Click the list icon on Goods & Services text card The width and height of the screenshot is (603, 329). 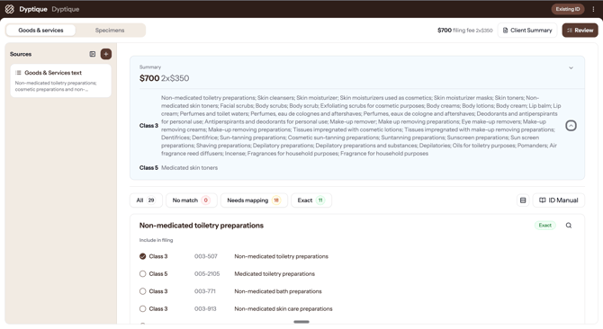[18, 73]
